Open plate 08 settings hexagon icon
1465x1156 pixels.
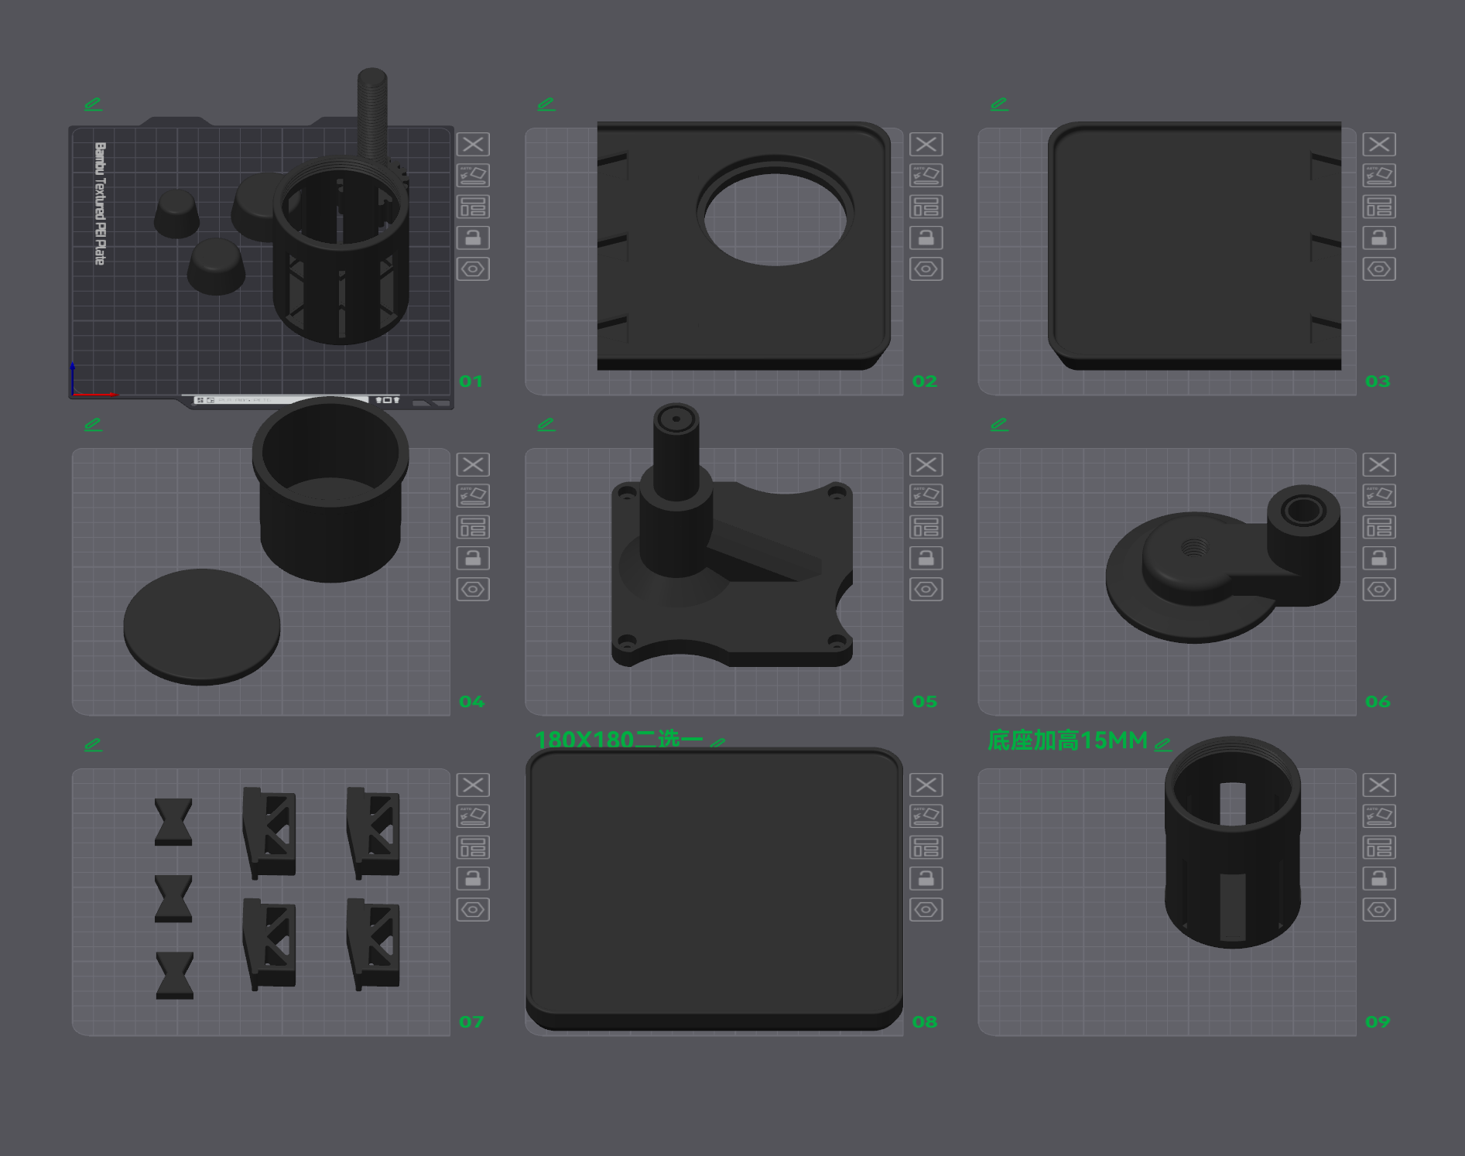pos(926,910)
